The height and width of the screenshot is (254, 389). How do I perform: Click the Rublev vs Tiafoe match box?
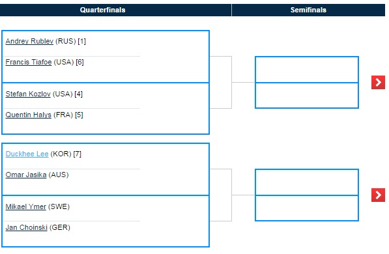click(106, 57)
